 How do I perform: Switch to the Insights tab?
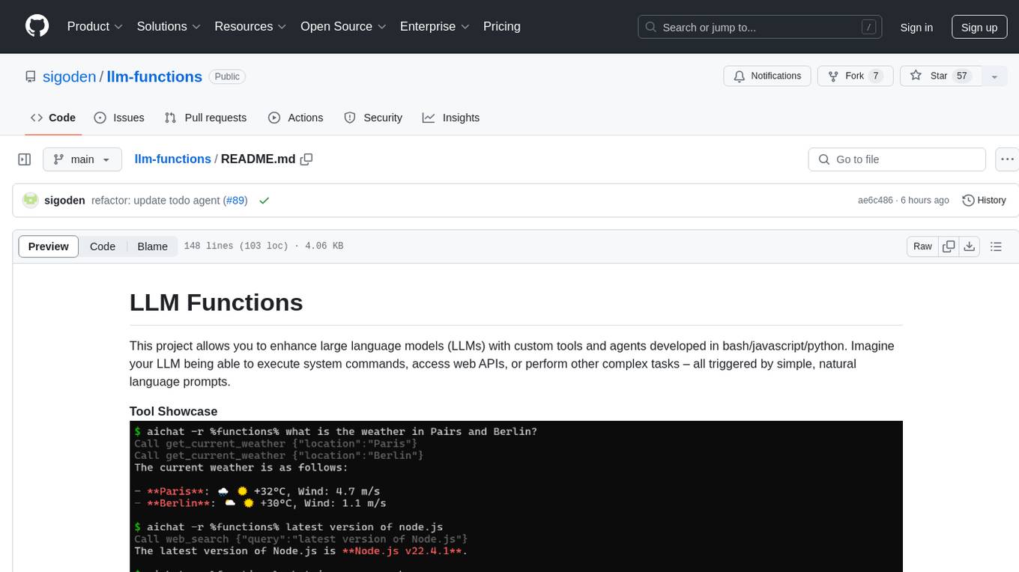click(x=451, y=118)
